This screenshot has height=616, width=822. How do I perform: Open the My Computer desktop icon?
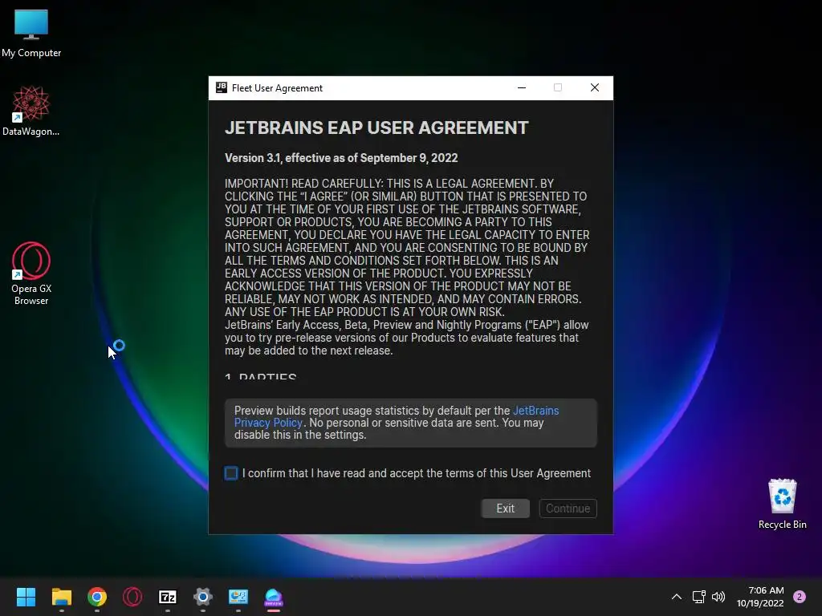click(x=31, y=34)
